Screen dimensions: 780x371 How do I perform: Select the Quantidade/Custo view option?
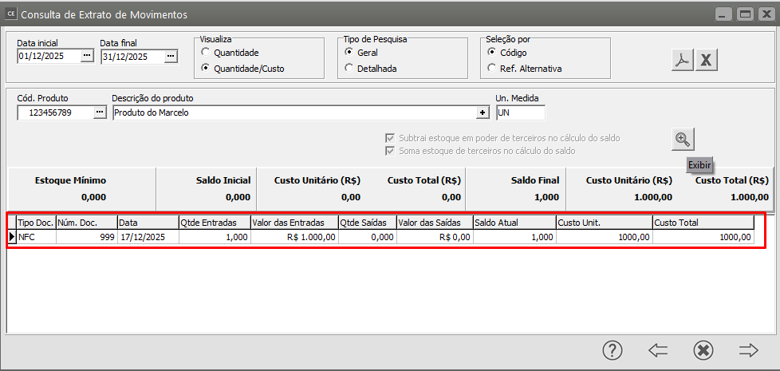pyautogui.click(x=206, y=69)
